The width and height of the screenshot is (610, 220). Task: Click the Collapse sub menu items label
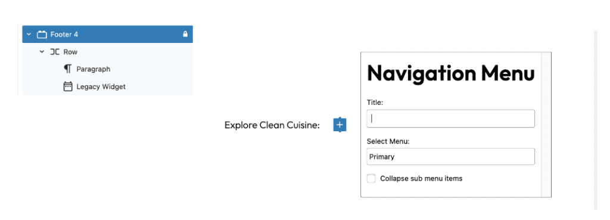421,179
